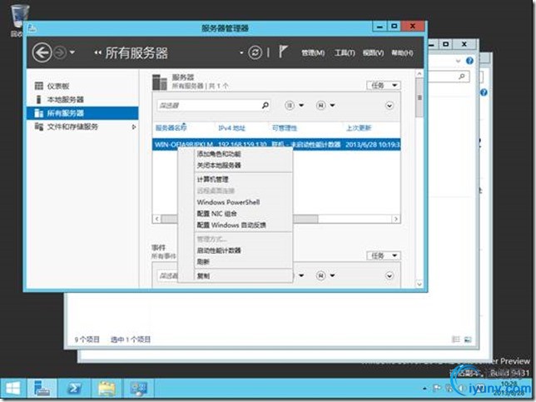The image size is (536, 402).
Task: Sort by 服务器名称 column header
Action: (x=171, y=128)
